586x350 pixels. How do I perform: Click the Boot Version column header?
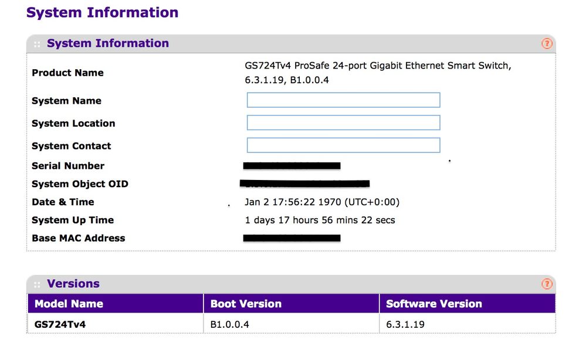click(291, 303)
